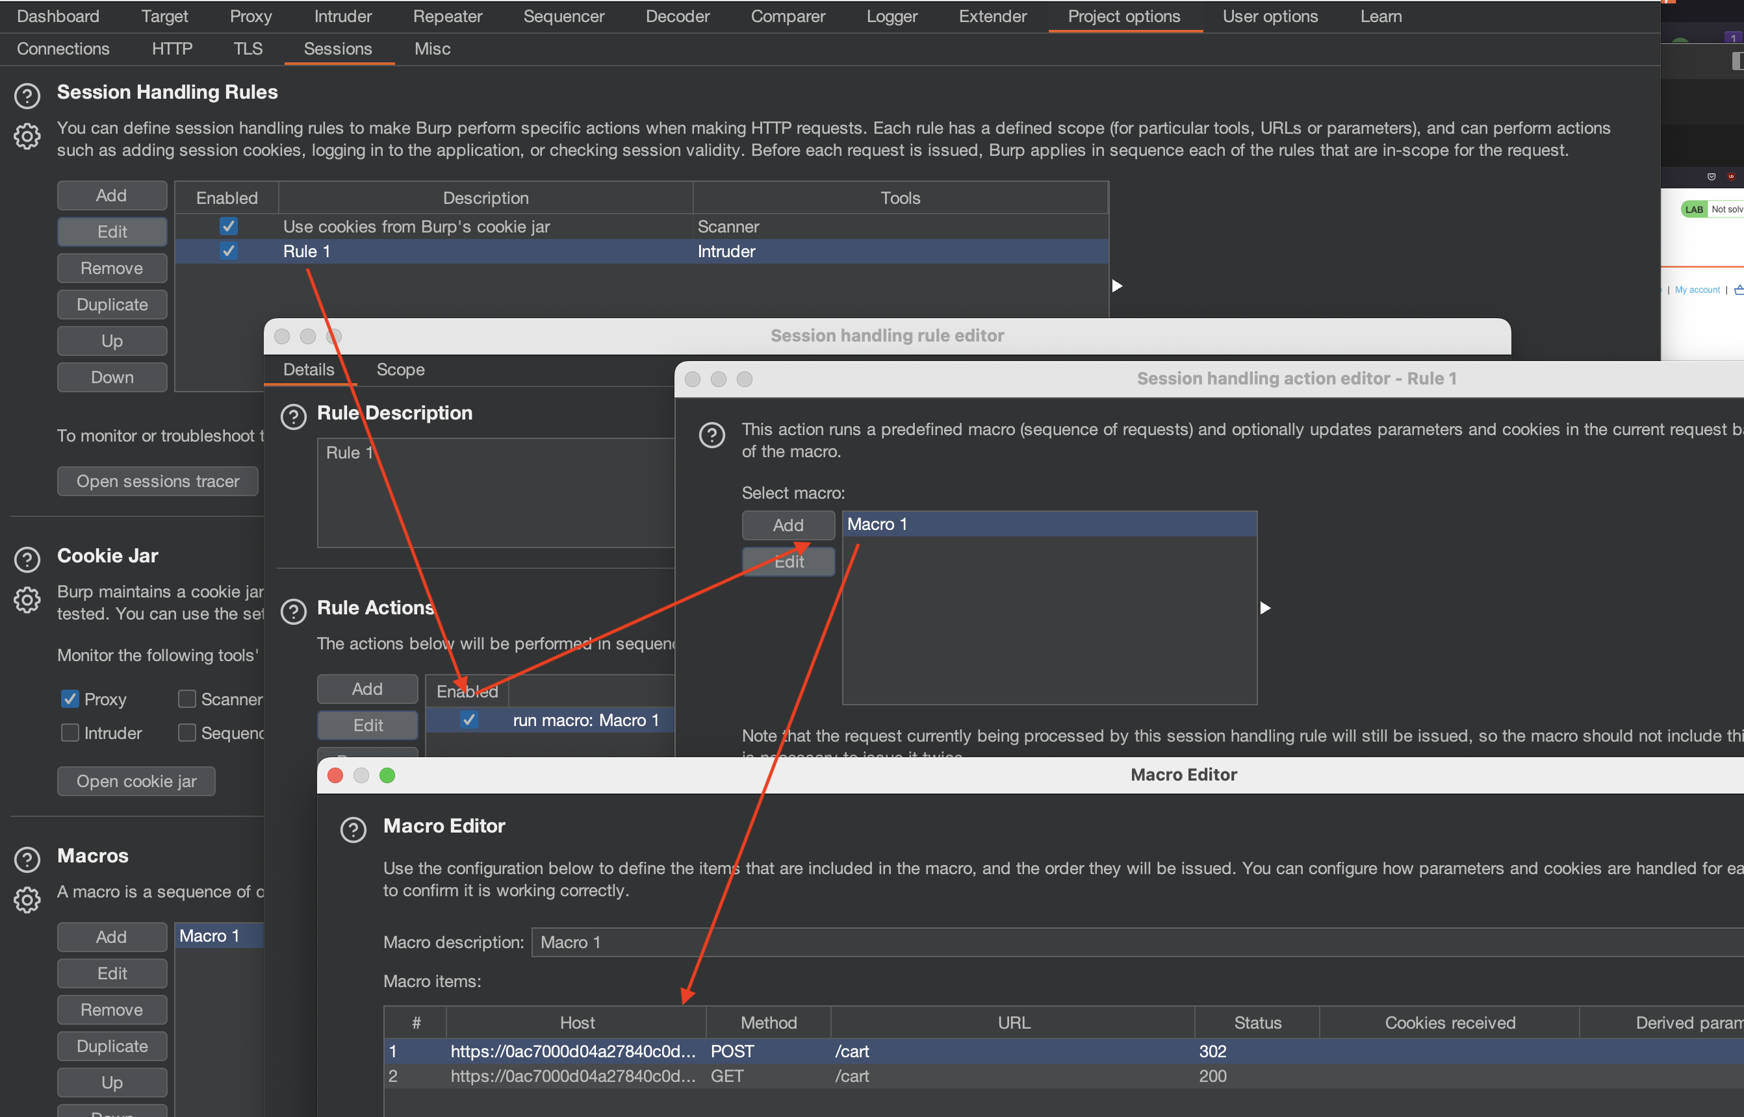Expand arrow beside session rules table
1744x1117 pixels.
[1117, 286]
